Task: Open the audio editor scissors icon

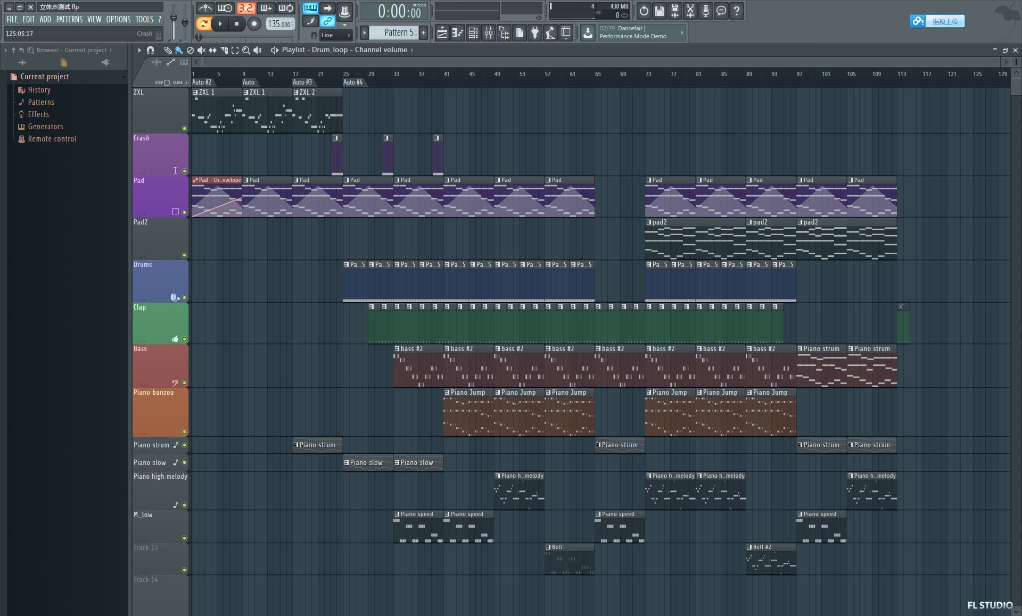Action: [x=690, y=11]
